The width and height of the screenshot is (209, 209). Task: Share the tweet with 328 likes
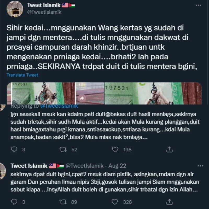tap(169, 202)
